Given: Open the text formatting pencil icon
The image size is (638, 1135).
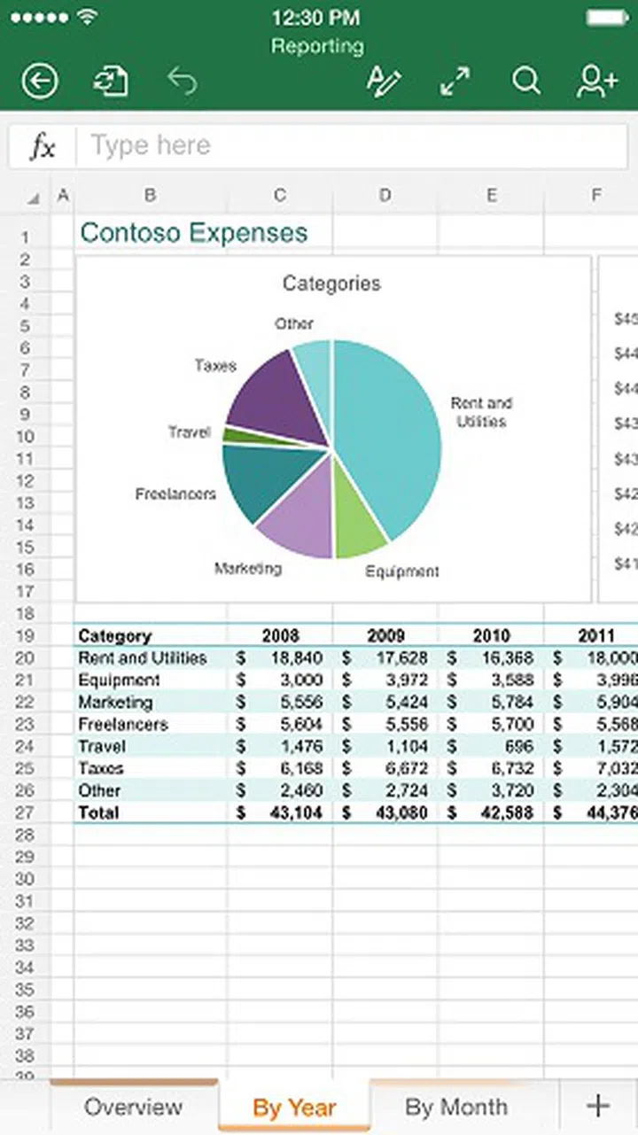Looking at the screenshot, I should point(385,82).
